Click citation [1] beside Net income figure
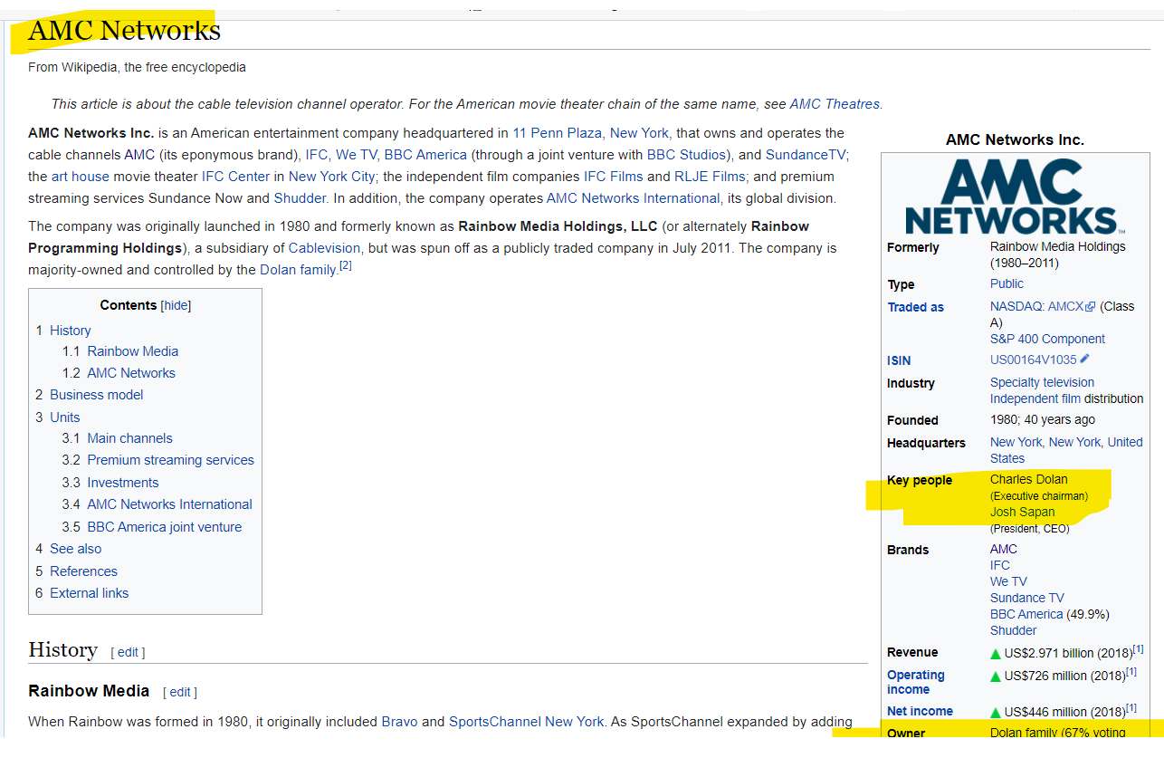Viewport: 1164px width, 758px height. point(1131,707)
